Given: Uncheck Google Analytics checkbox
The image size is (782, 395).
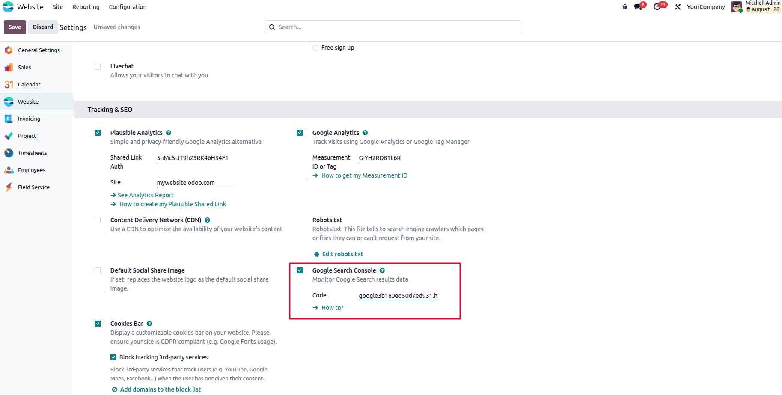Looking at the screenshot, I should (300, 133).
